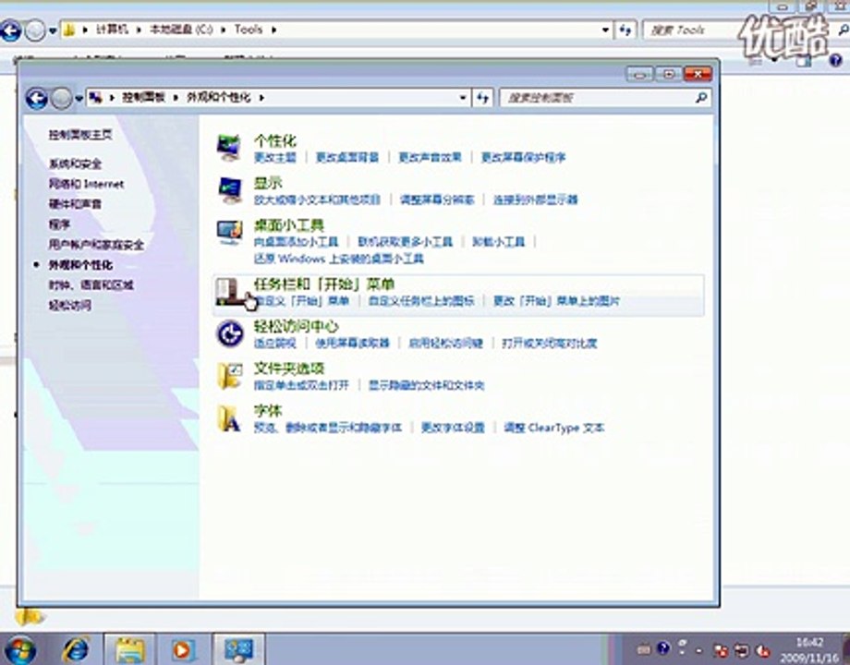Open 控制面板主页 in the sidebar

point(80,135)
